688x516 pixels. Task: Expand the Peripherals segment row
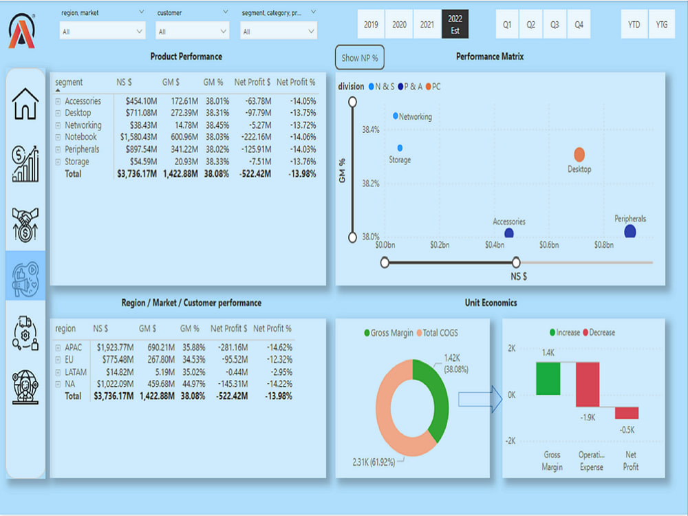tap(58, 149)
